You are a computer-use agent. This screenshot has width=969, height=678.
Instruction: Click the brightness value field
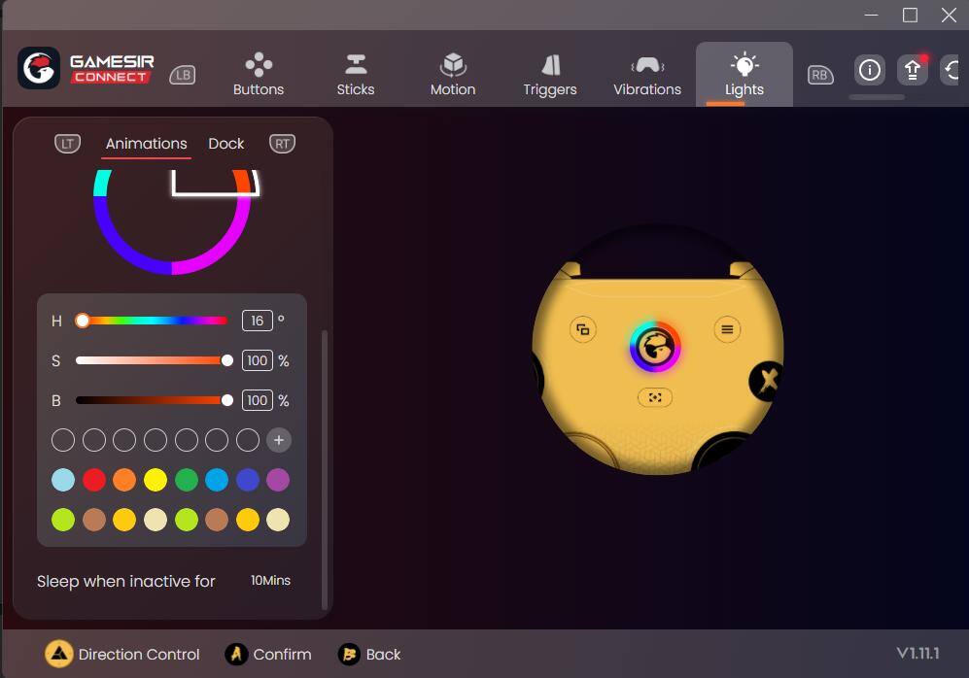[x=258, y=400]
